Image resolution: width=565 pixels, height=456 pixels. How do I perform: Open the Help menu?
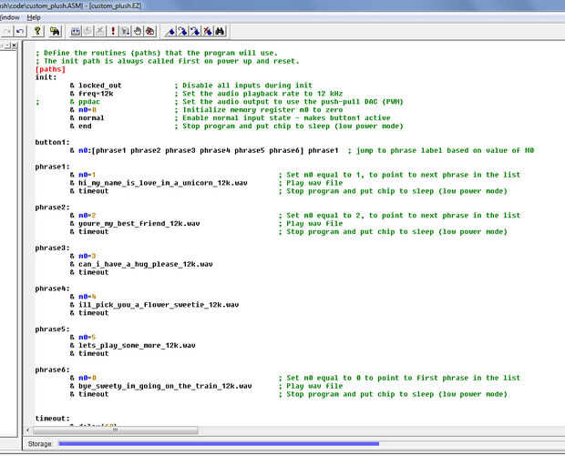pyautogui.click(x=34, y=17)
